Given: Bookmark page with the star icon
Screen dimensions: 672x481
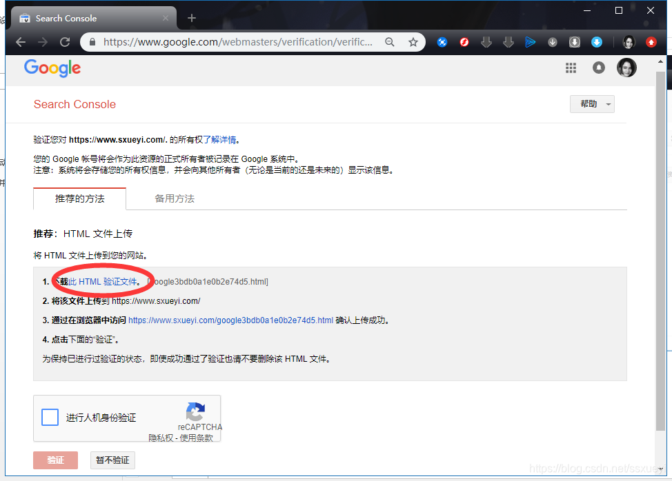Looking at the screenshot, I should coord(413,42).
